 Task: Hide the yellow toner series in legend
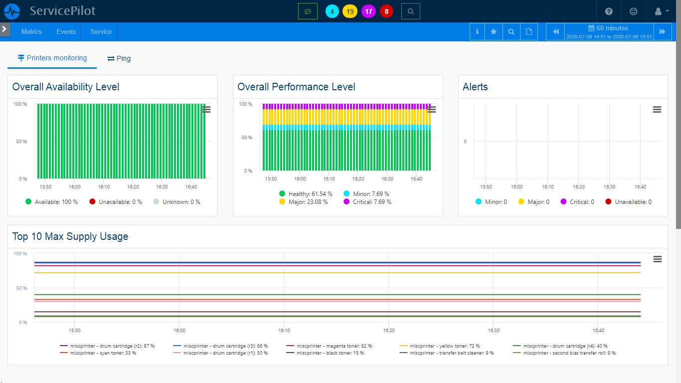(440, 346)
